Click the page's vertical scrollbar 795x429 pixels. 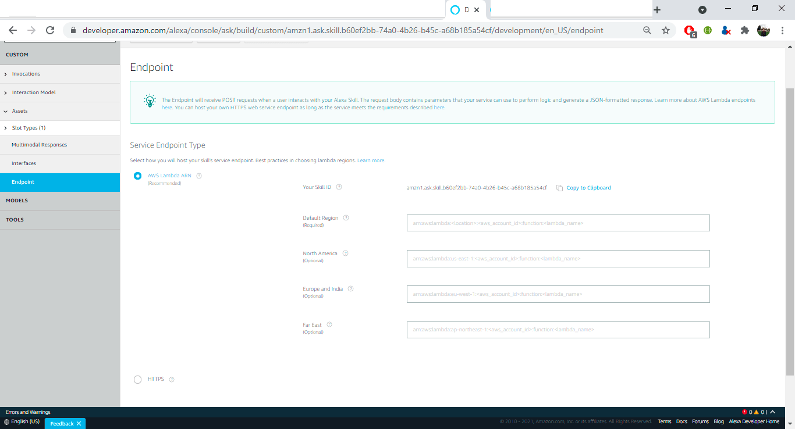click(790, 231)
